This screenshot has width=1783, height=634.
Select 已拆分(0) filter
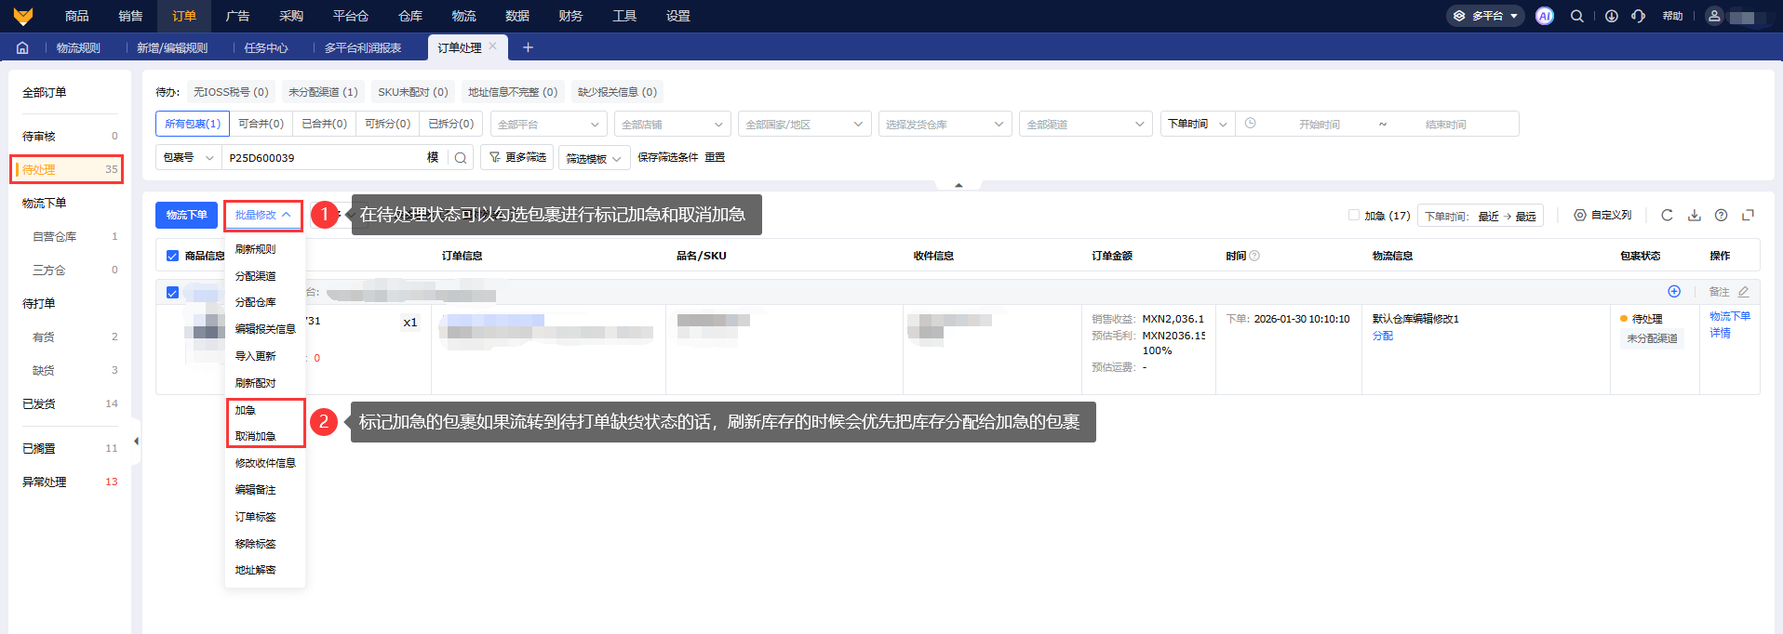point(450,124)
